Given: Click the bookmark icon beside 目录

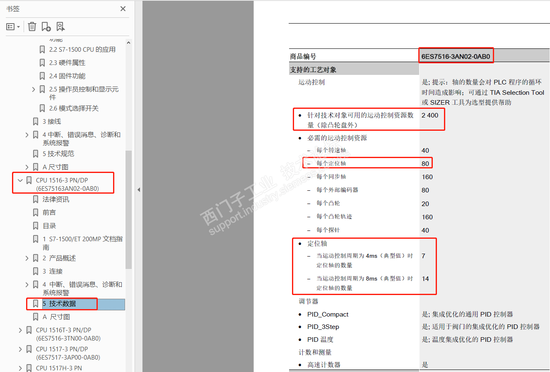Looking at the screenshot, I should click(x=36, y=226).
